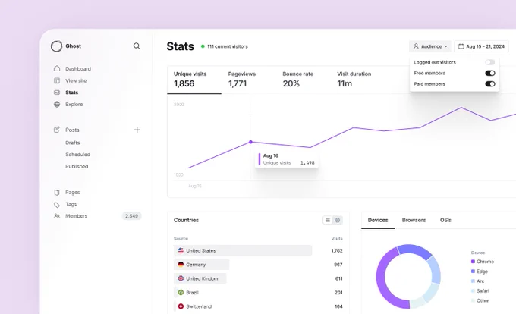Click the Explore globe icon
This screenshot has height=314, width=516.
(x=57, y=104)
